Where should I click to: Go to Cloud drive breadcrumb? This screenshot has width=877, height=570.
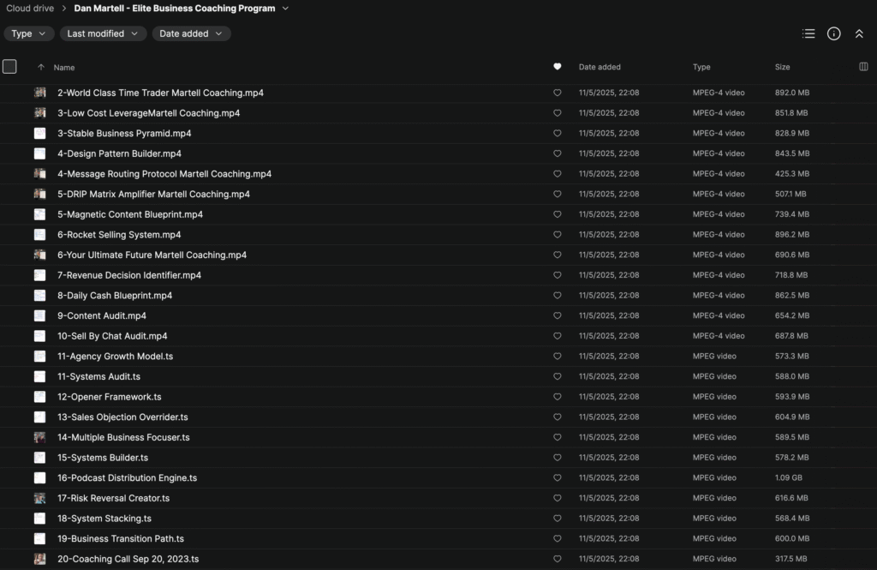(x=30, y=9)
